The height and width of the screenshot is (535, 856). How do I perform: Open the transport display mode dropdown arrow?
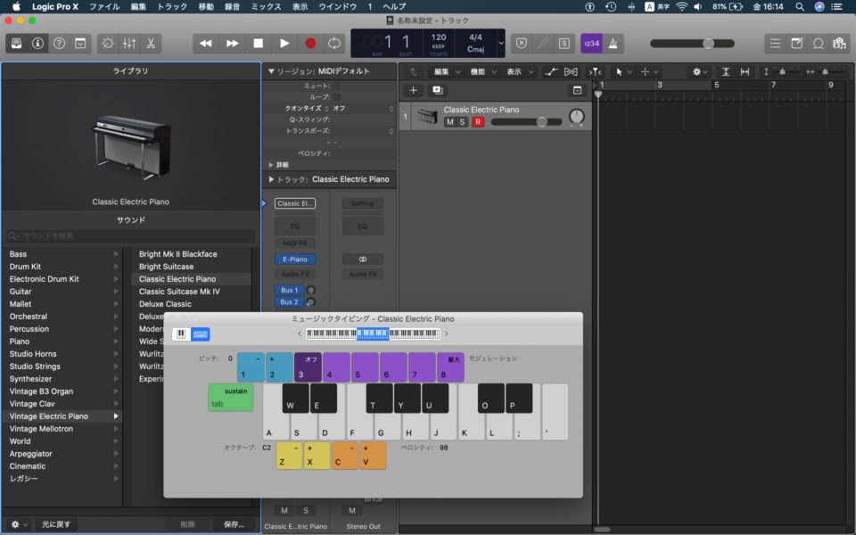pos(500,43)
